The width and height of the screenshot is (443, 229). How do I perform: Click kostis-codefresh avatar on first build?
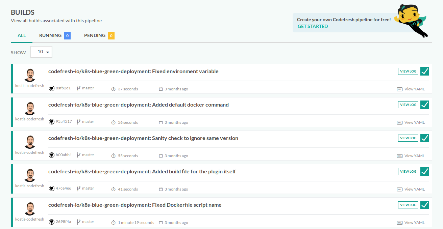30,75
